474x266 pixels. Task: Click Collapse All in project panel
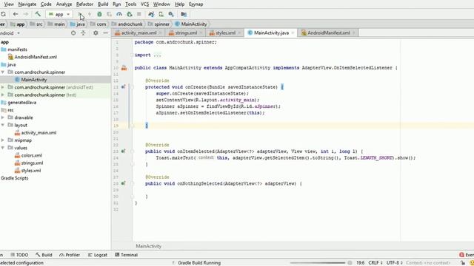(x=83, y=33)
